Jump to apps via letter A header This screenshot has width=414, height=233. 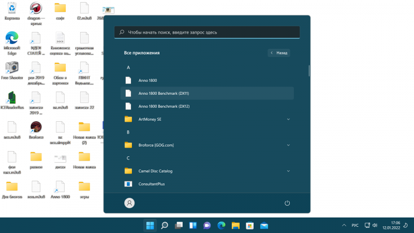[128, 67]
